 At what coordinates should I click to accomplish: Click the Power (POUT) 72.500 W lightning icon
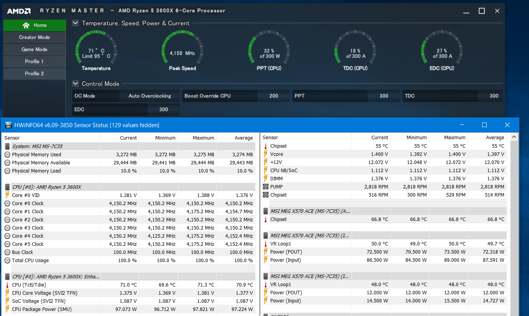265,252
